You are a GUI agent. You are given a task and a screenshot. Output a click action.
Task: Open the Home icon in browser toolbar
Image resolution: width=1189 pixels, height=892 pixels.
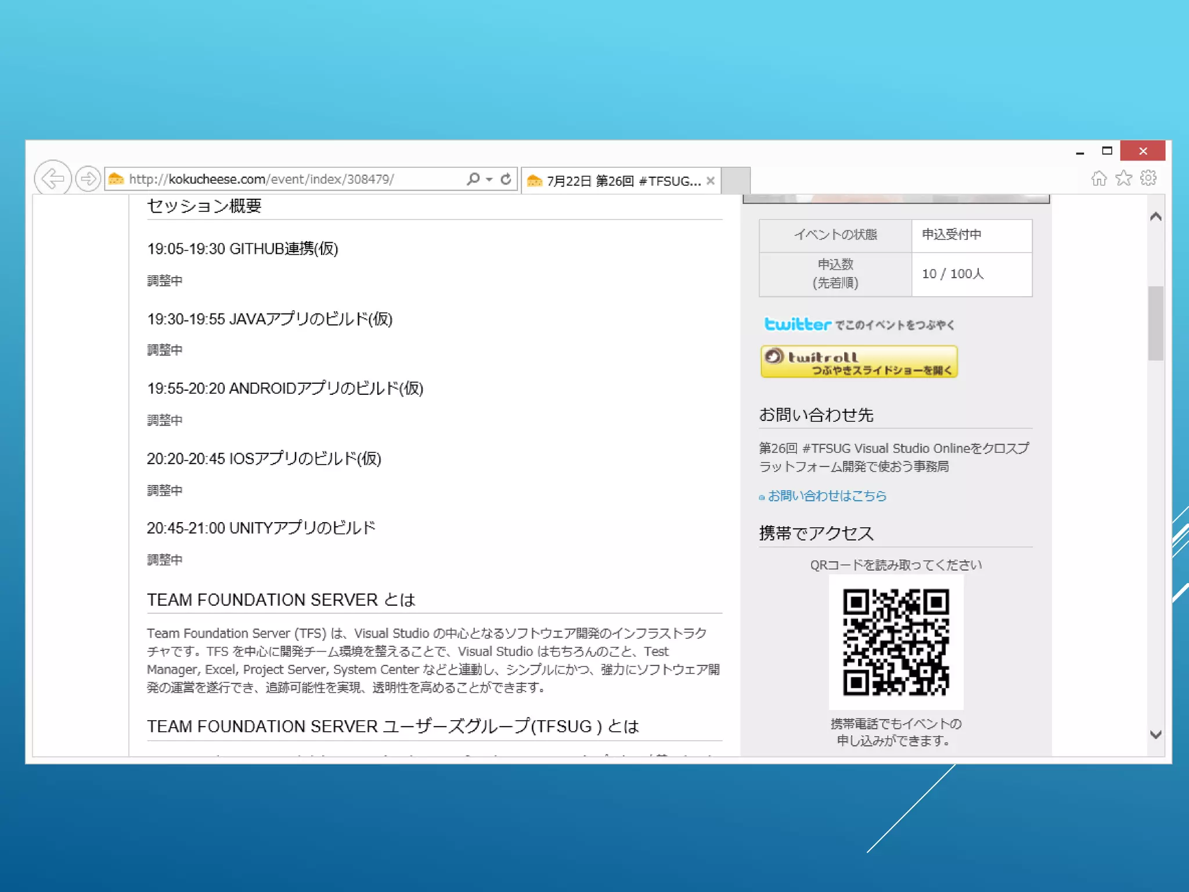point(1098,178)
